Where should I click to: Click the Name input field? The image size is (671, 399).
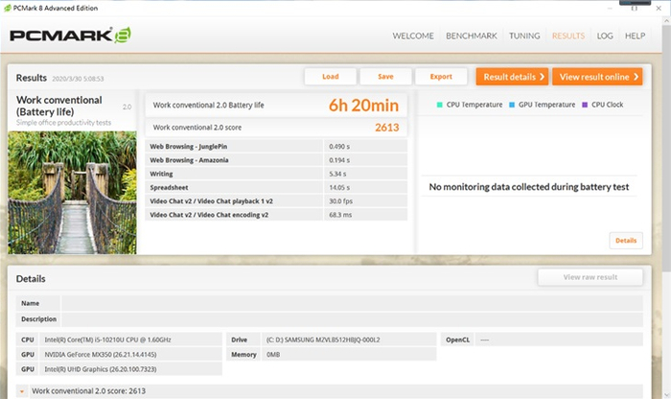[x=351, y=303]
